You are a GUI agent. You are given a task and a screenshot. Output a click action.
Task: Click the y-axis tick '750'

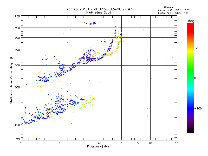[17, 16]
